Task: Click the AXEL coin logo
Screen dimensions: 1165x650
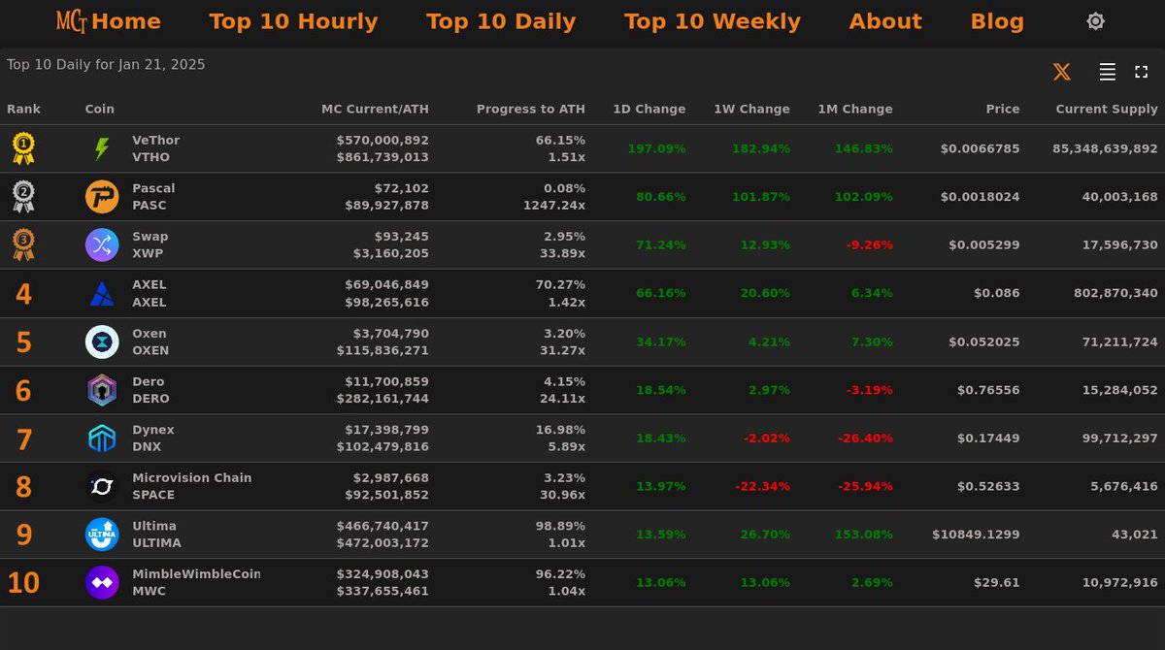Action: pyautogui.click(x=102, y=294)
